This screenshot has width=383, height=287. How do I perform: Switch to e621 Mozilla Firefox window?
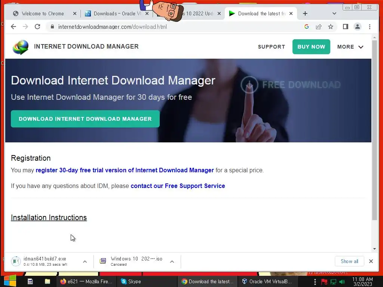tap(86, 281)
